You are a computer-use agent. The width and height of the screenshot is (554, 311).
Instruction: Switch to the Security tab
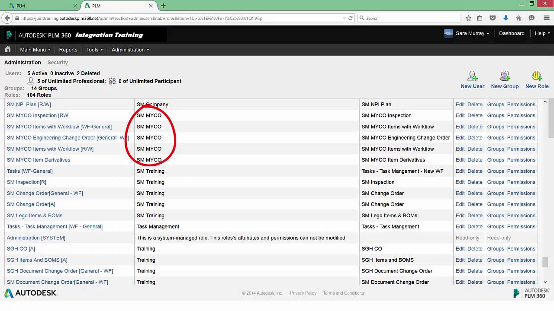coord(58,63)
